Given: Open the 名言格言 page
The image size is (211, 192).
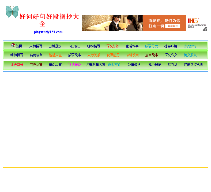Looking at the screenshot, I should point(36,55).
